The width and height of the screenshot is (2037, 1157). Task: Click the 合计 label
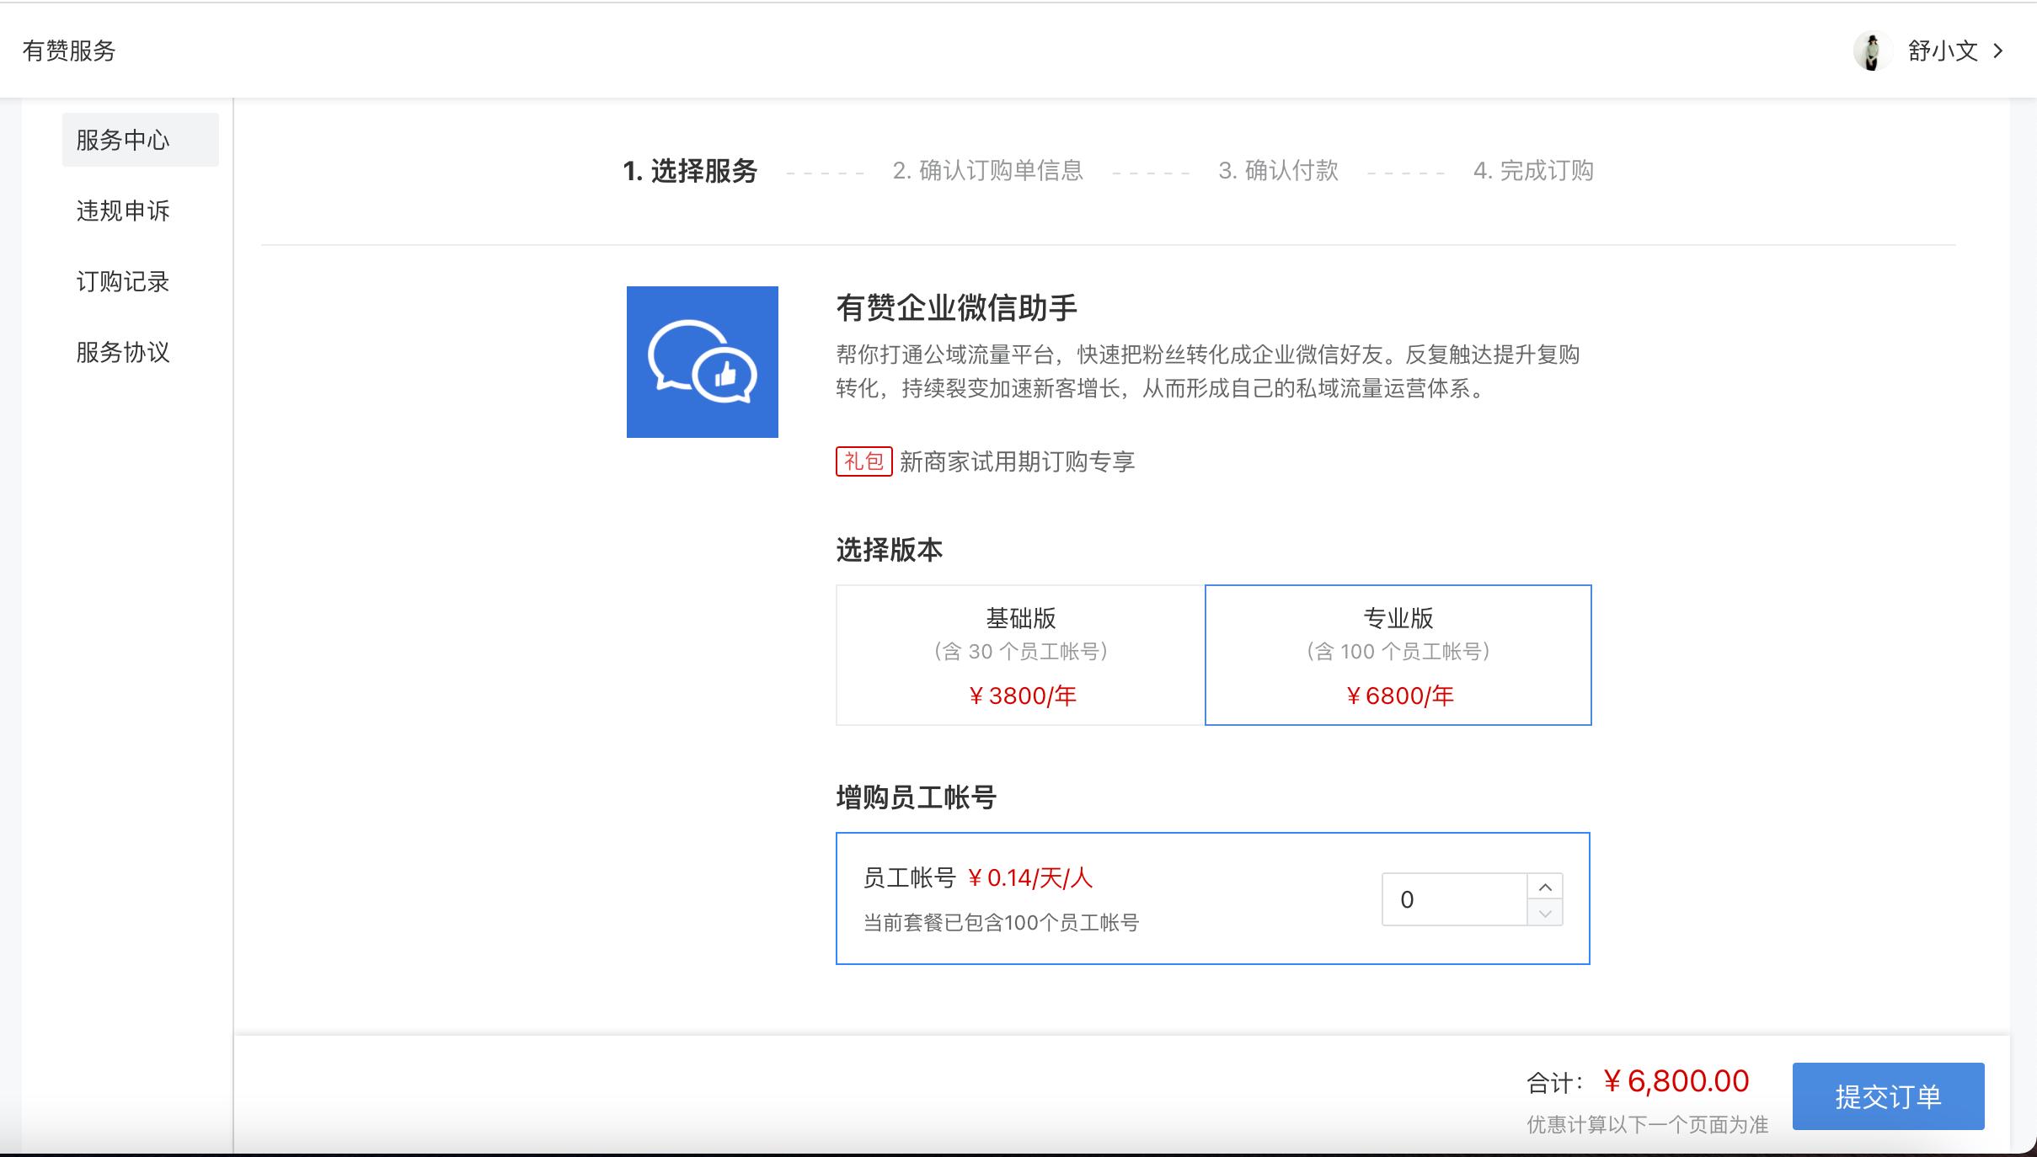click(1555, 1083)
